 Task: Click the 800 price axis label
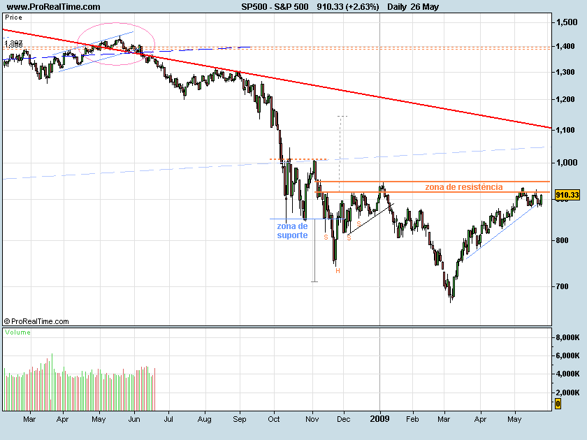click(563, 240)
